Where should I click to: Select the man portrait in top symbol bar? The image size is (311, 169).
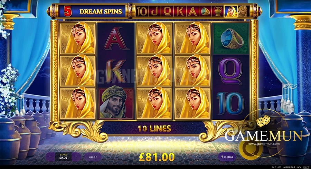pos(243,11)
